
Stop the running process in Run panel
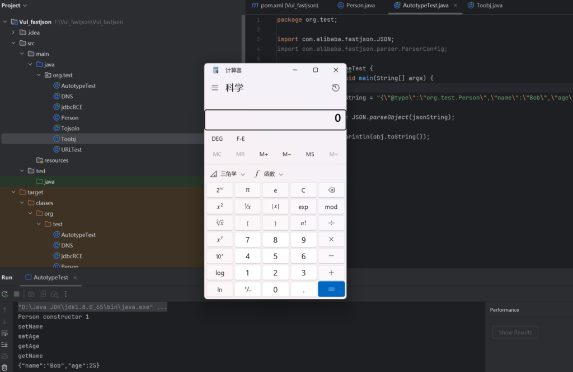pyautogui.click(x=16, y=294)
